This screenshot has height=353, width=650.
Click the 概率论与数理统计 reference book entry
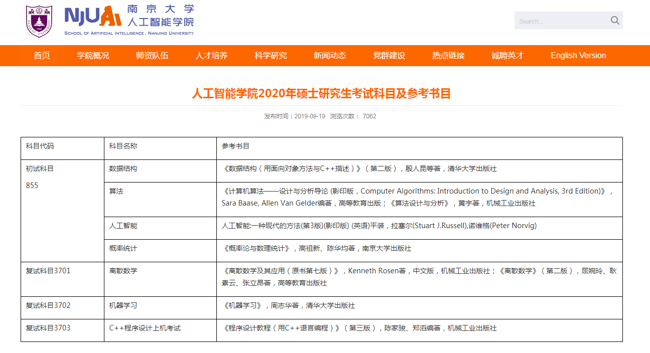tap(316, 249)
